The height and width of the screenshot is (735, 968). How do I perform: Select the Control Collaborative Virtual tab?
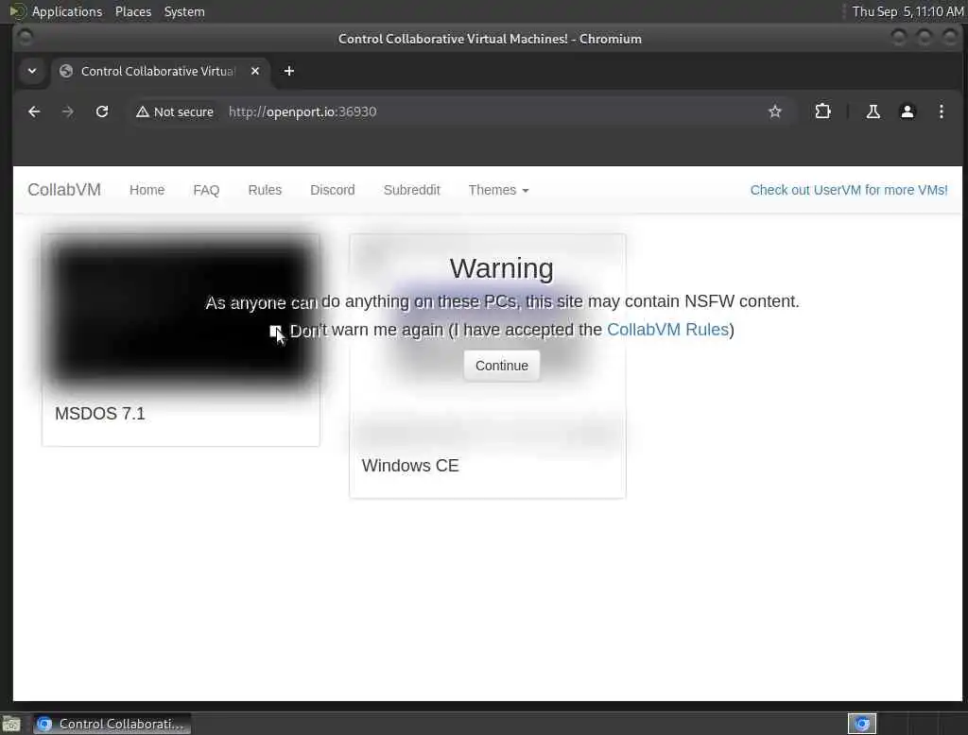[x=159, y=71]
